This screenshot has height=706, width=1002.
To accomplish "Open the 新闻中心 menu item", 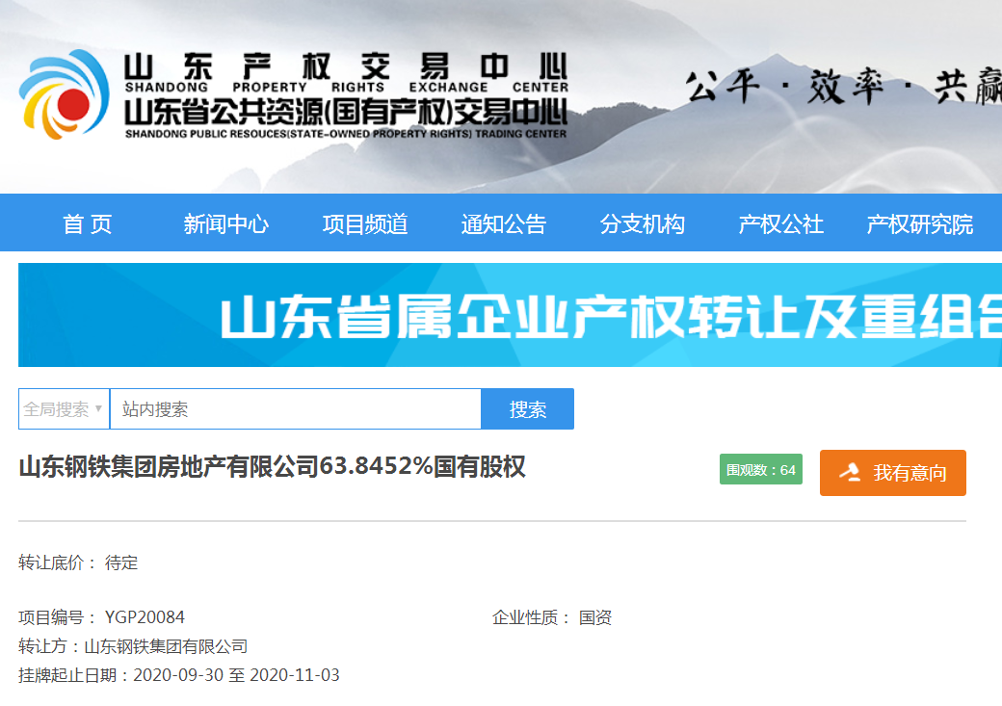I will pos(226,224).
